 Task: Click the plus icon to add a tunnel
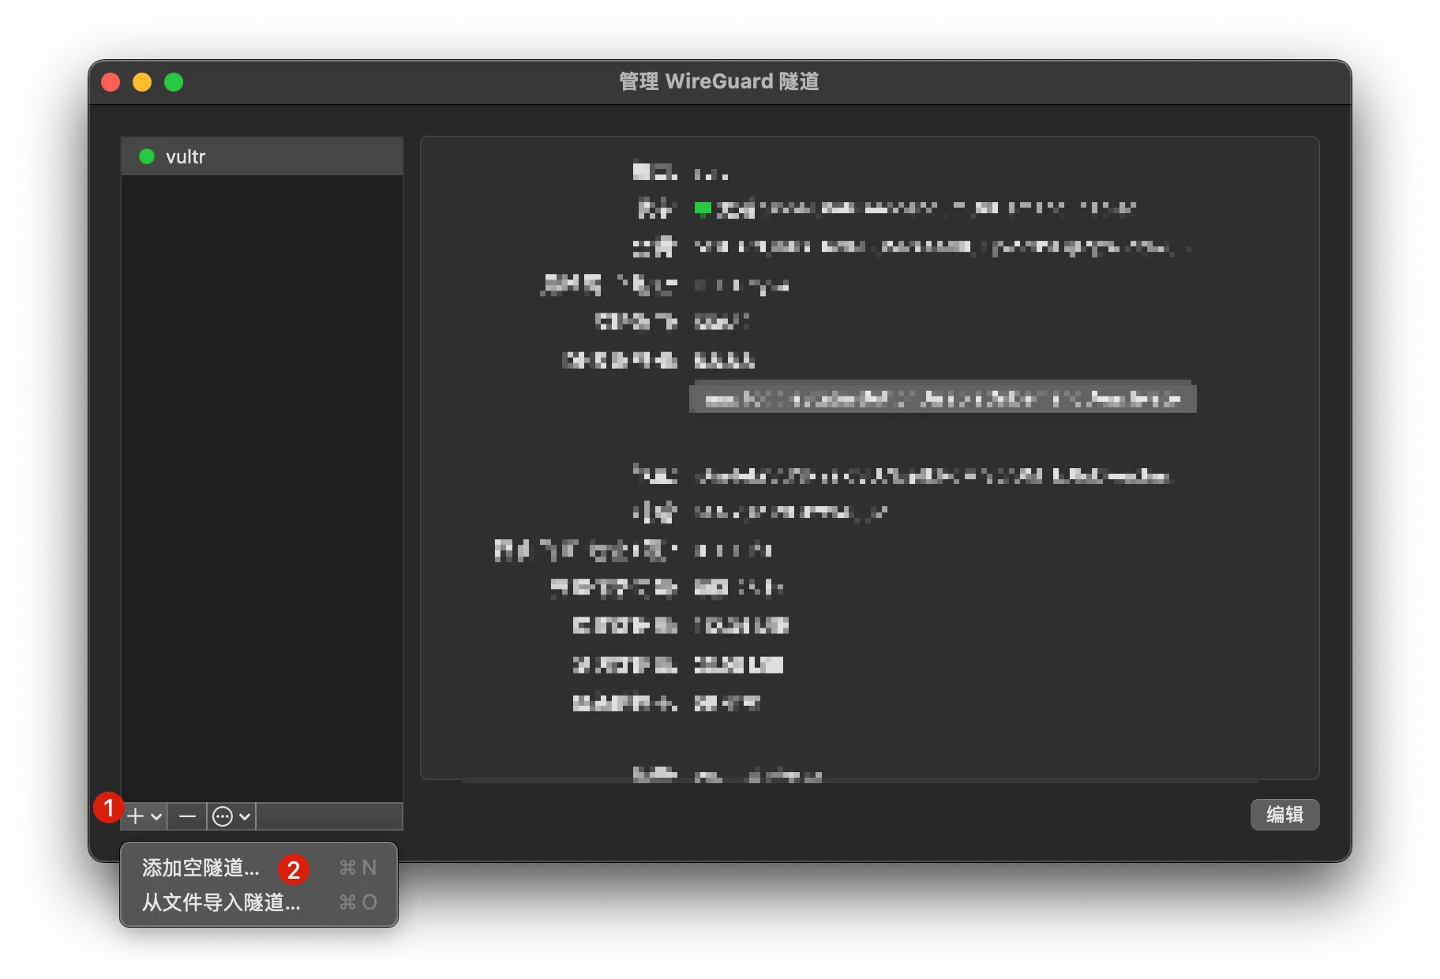click(134, 816)
